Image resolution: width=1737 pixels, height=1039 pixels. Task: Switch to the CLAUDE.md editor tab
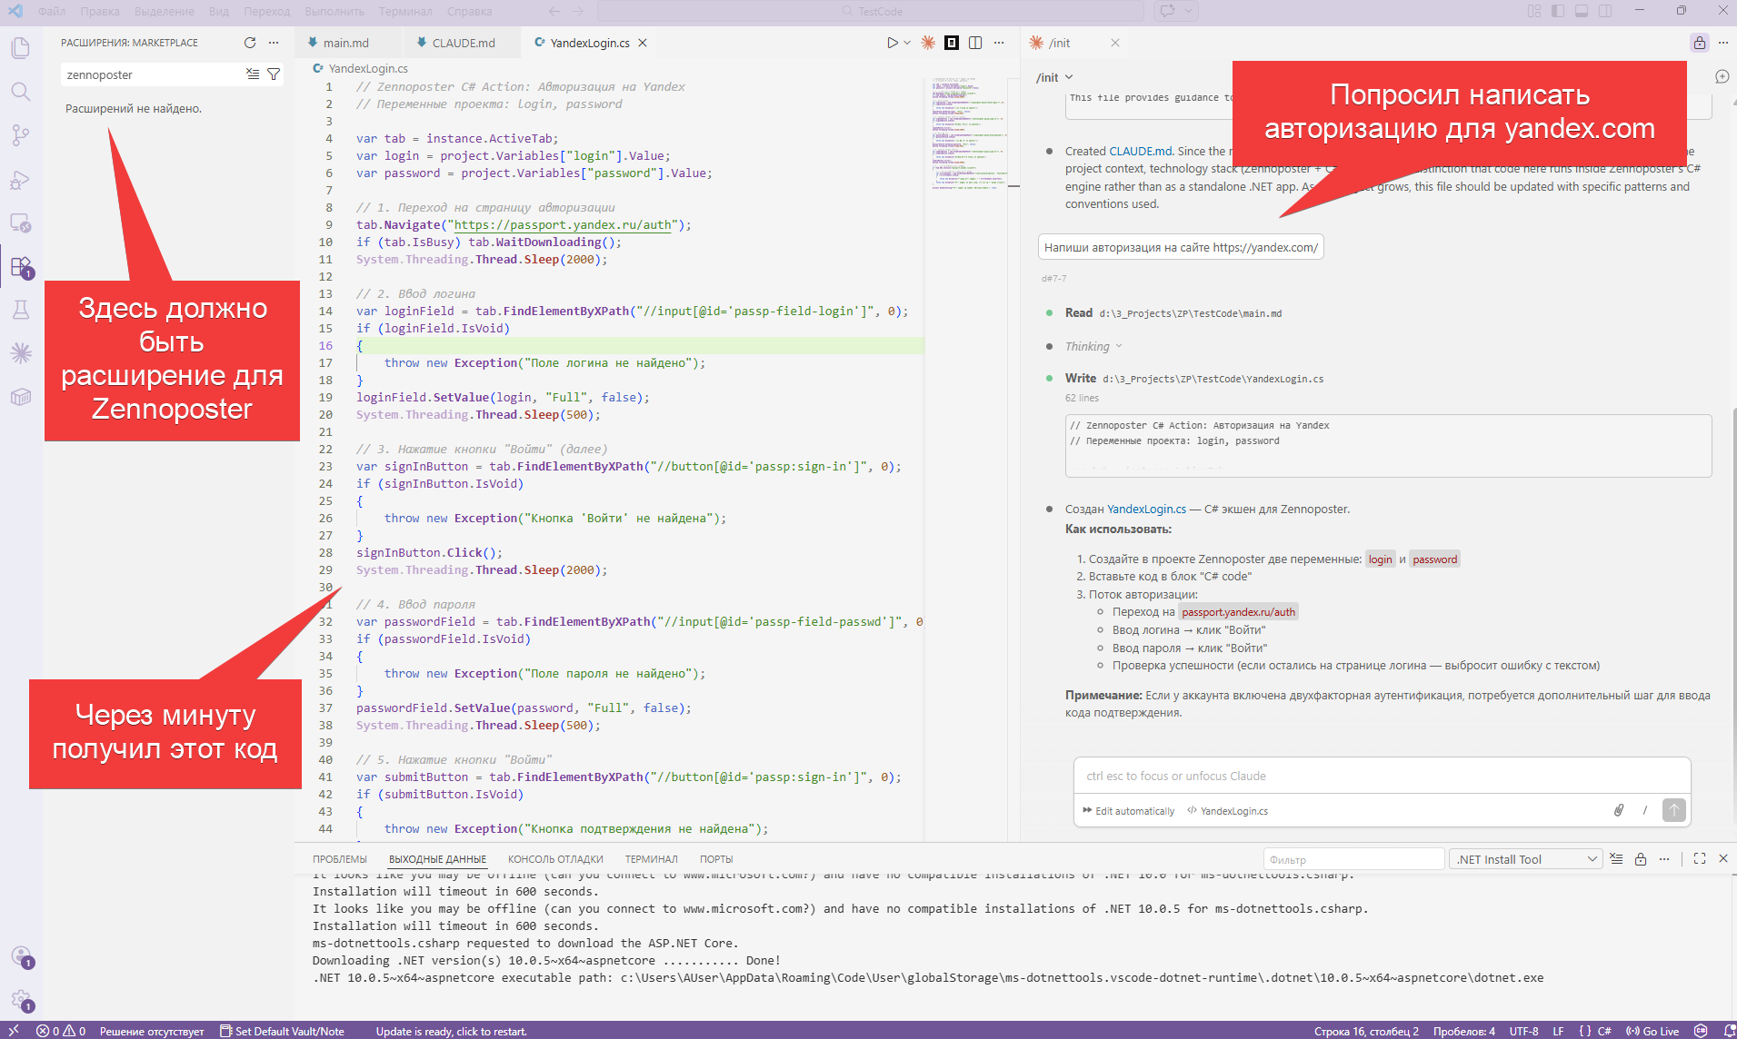(464, 43)
